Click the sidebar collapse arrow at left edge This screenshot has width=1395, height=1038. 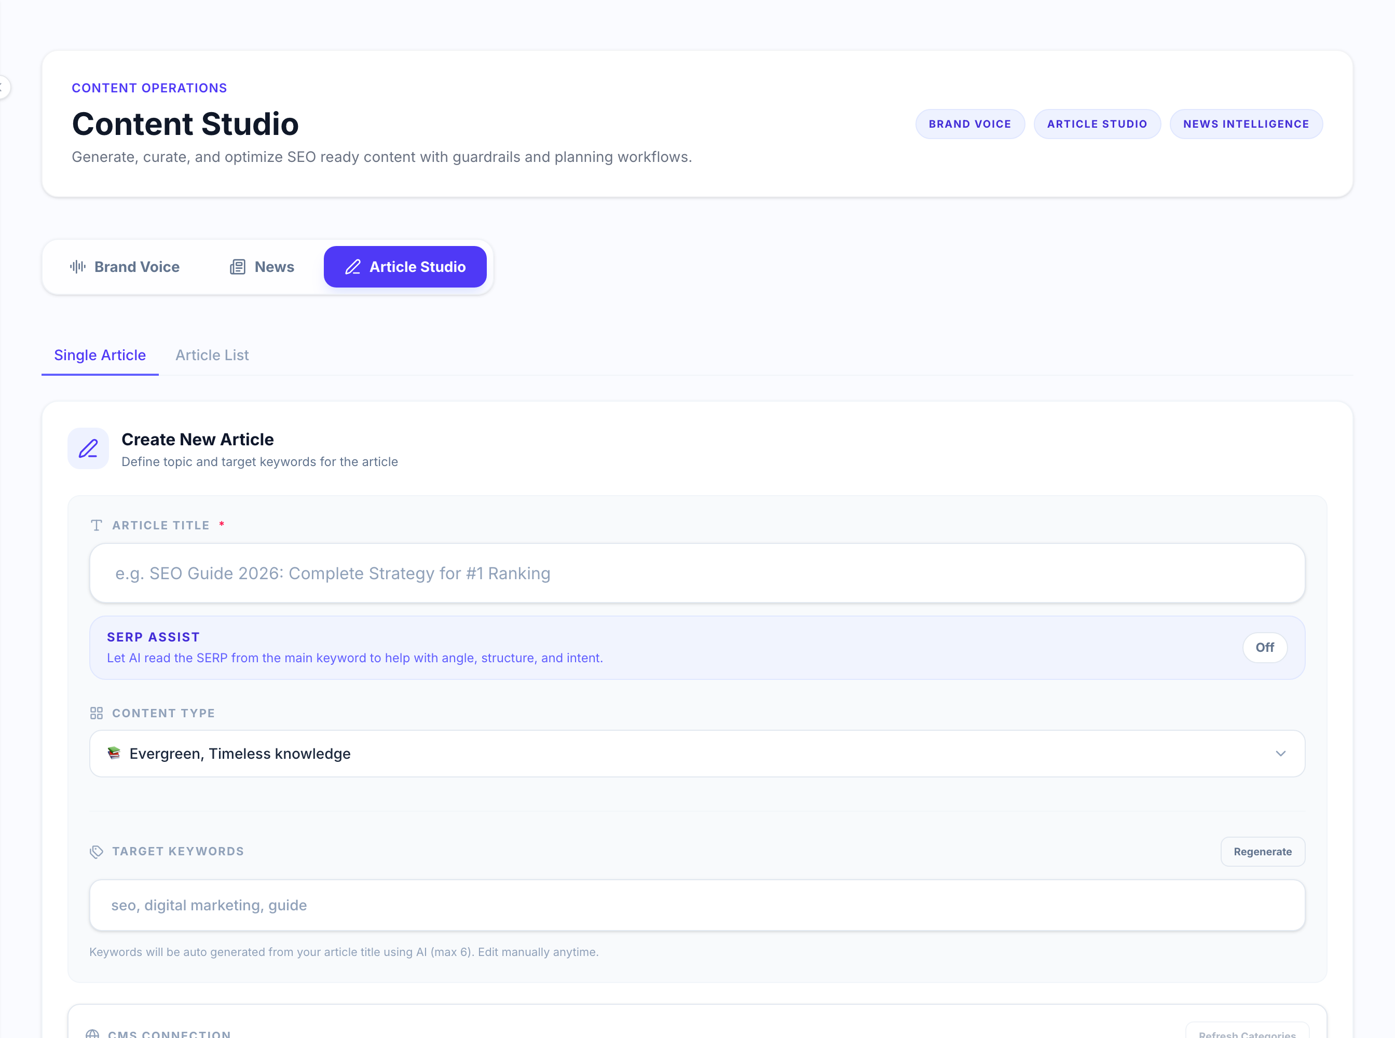tap(3, 87)
